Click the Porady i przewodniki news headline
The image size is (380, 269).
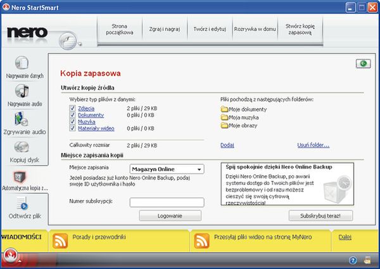click(x=99, y=237)
